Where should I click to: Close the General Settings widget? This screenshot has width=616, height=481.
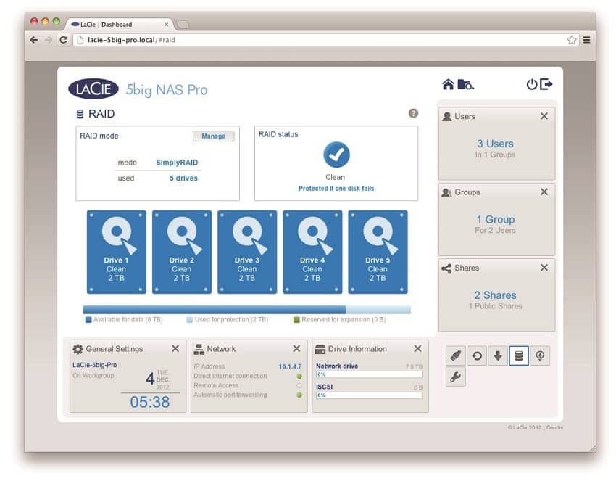tap(175, 348)
